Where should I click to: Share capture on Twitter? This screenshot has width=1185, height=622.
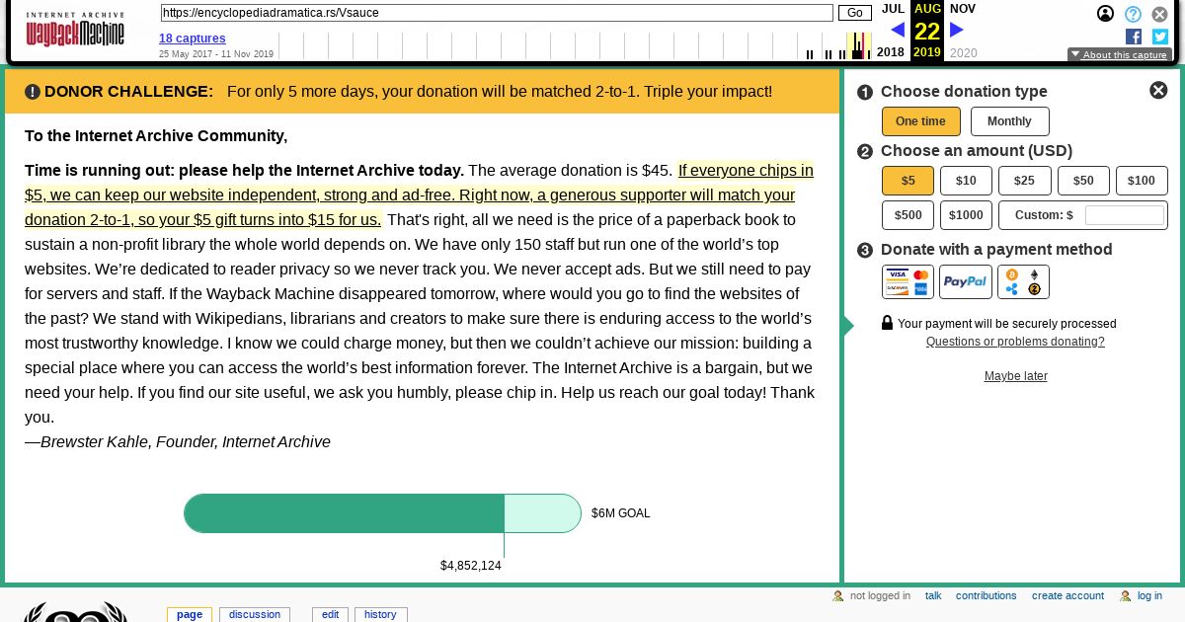pos(1160,37)
